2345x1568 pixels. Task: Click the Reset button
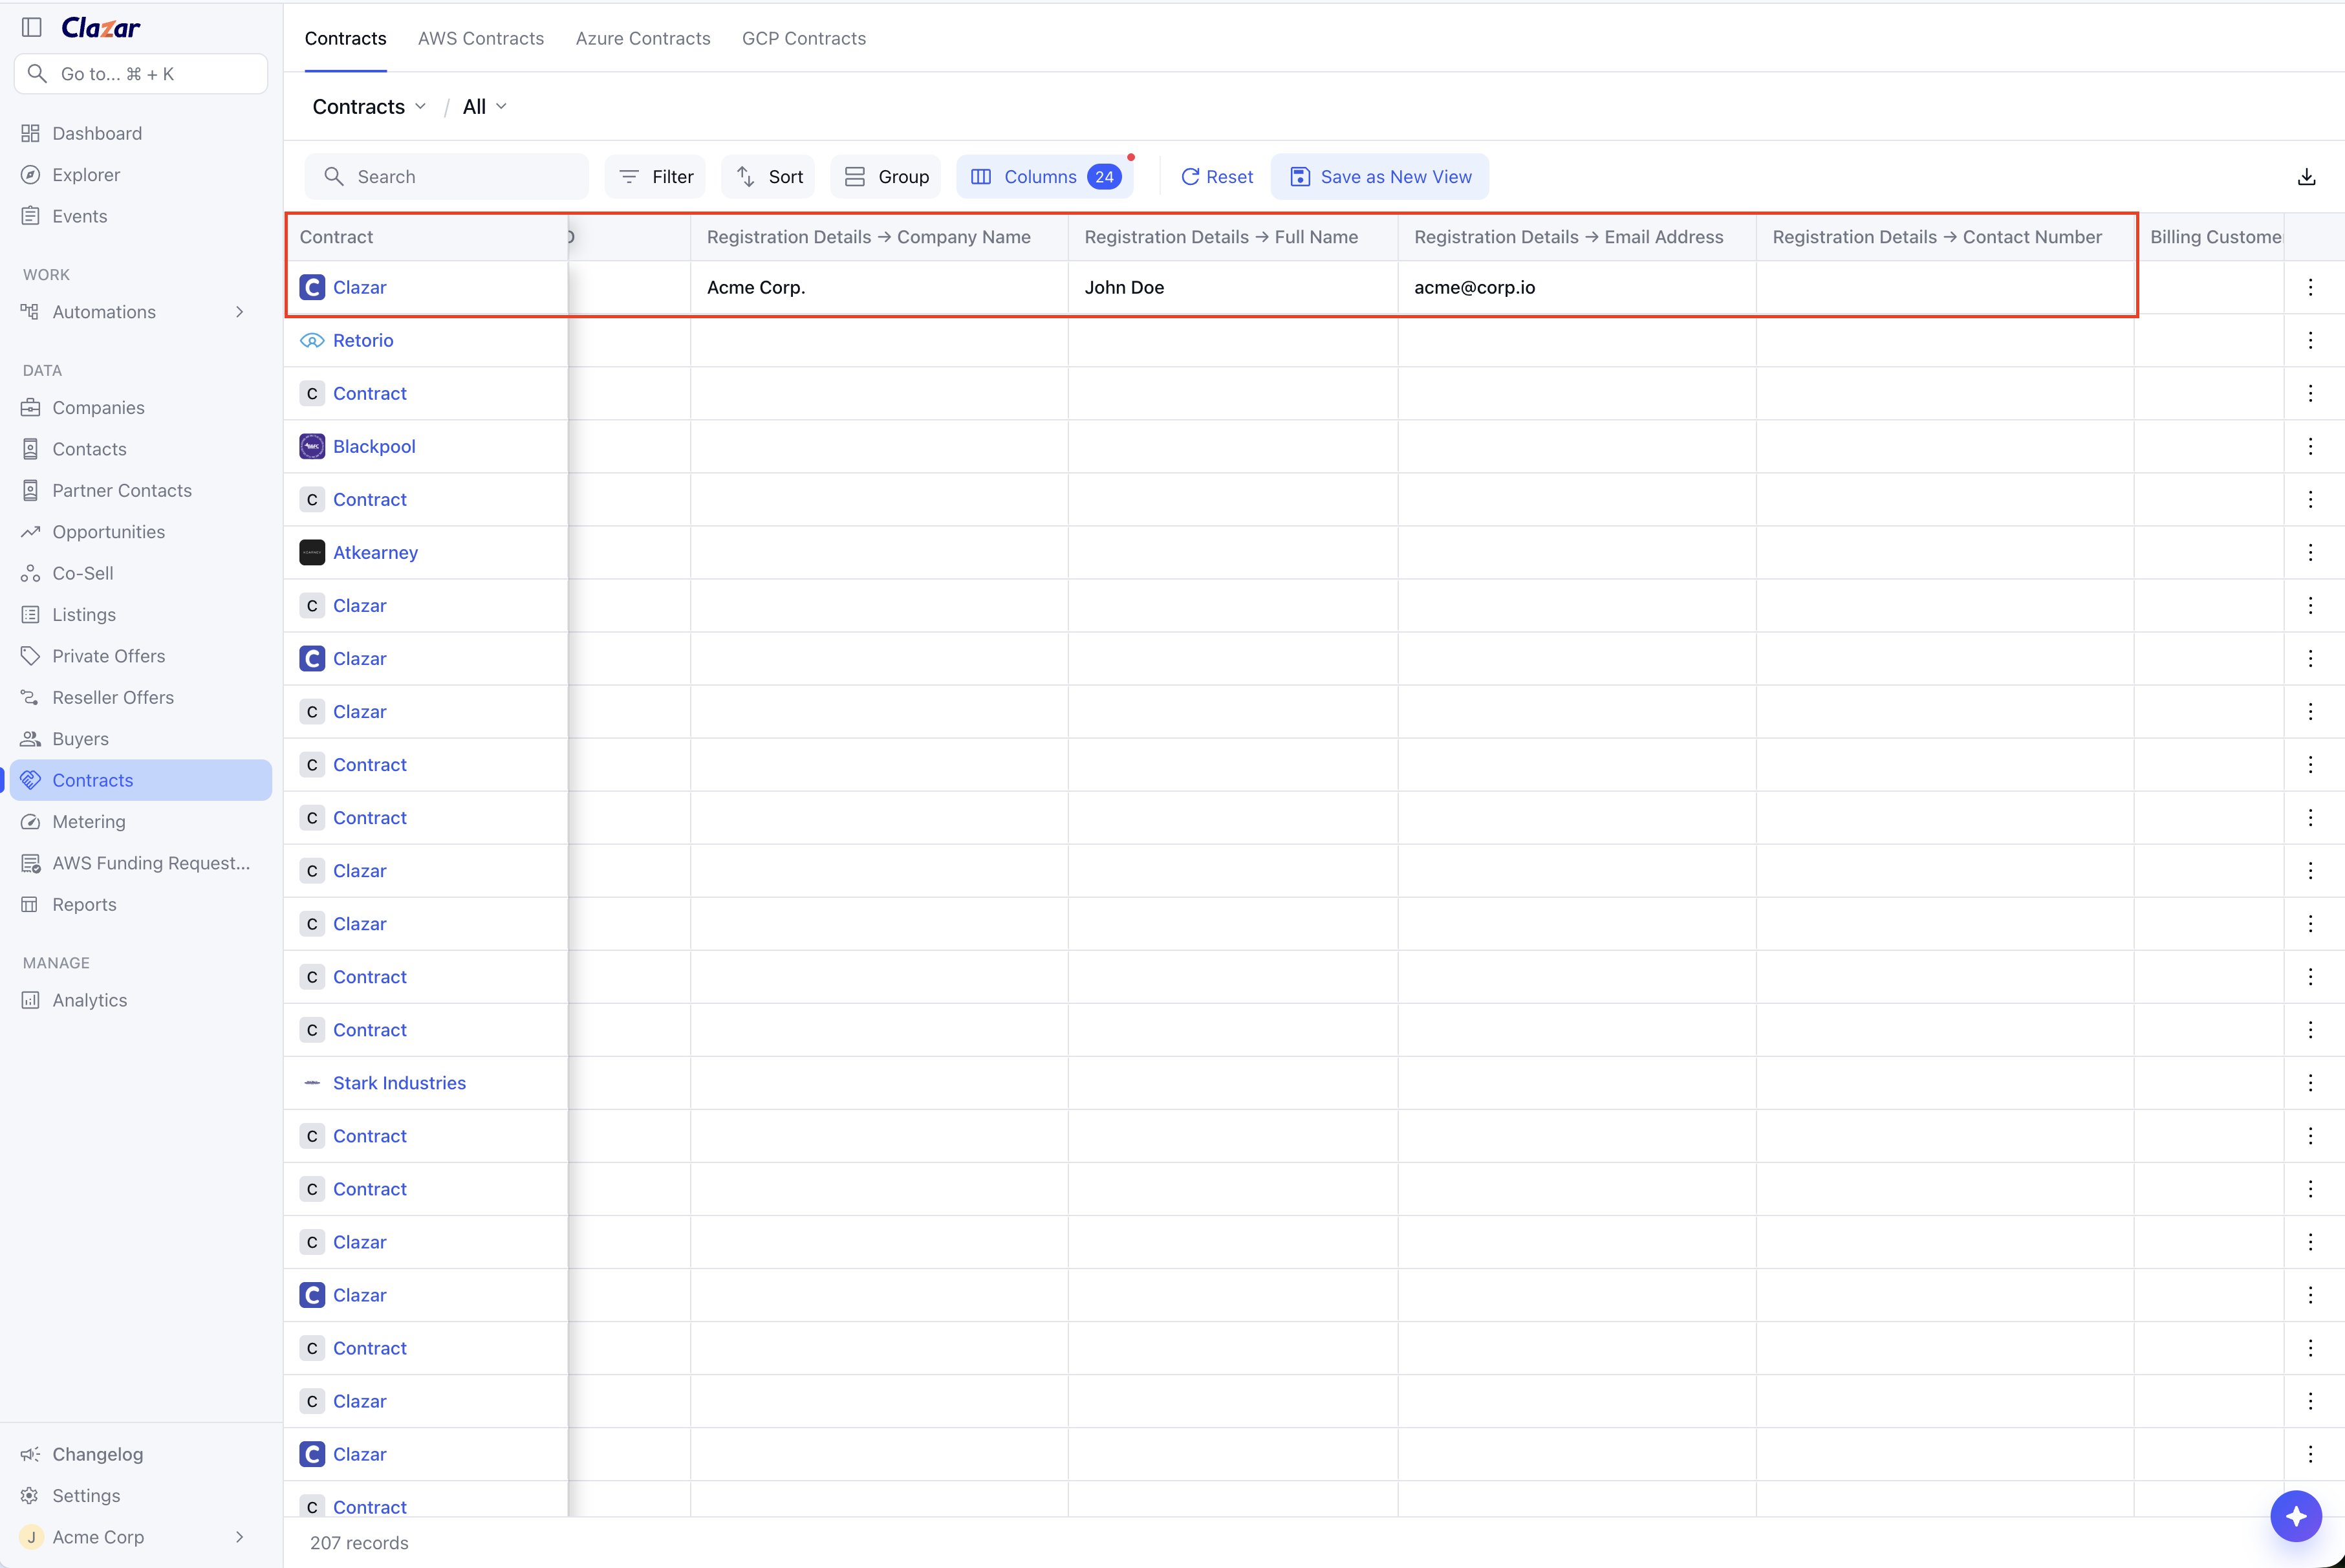tap(1216, 177)
